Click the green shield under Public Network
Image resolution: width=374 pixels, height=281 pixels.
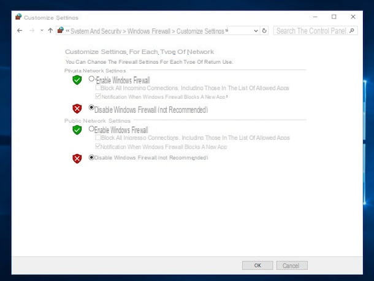coord(77,130)
